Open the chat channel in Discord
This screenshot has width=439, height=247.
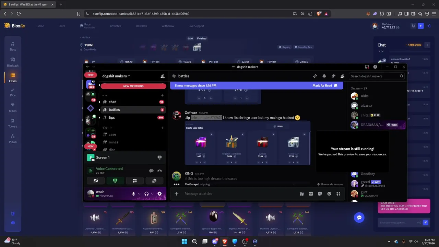(x=133, y=102)
